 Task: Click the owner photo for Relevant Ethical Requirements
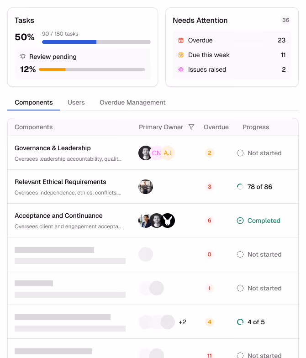[146, 187]
